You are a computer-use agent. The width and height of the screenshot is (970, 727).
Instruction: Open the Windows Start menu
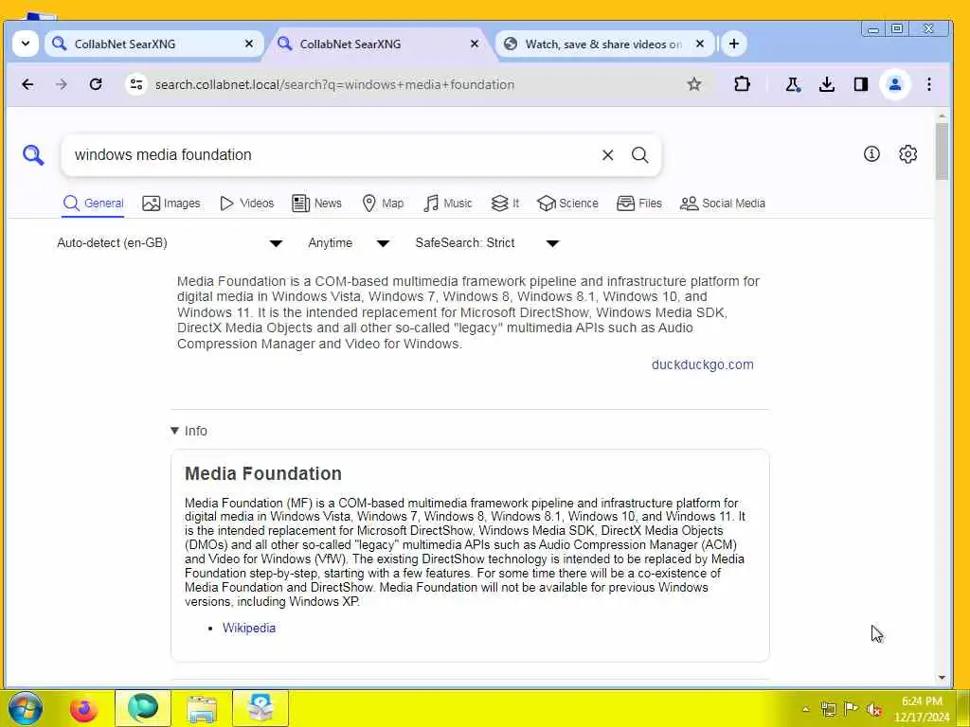pos(25,708)
